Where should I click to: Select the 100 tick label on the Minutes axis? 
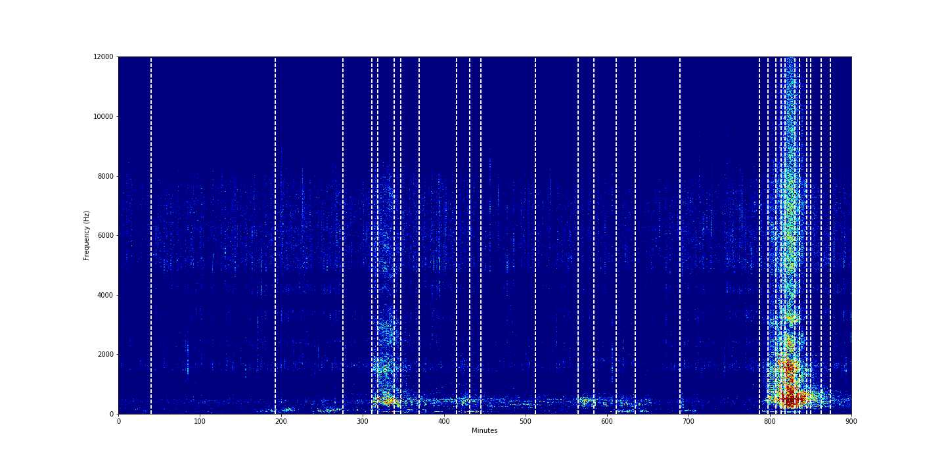pyautogui.click(x=200, y=421)
